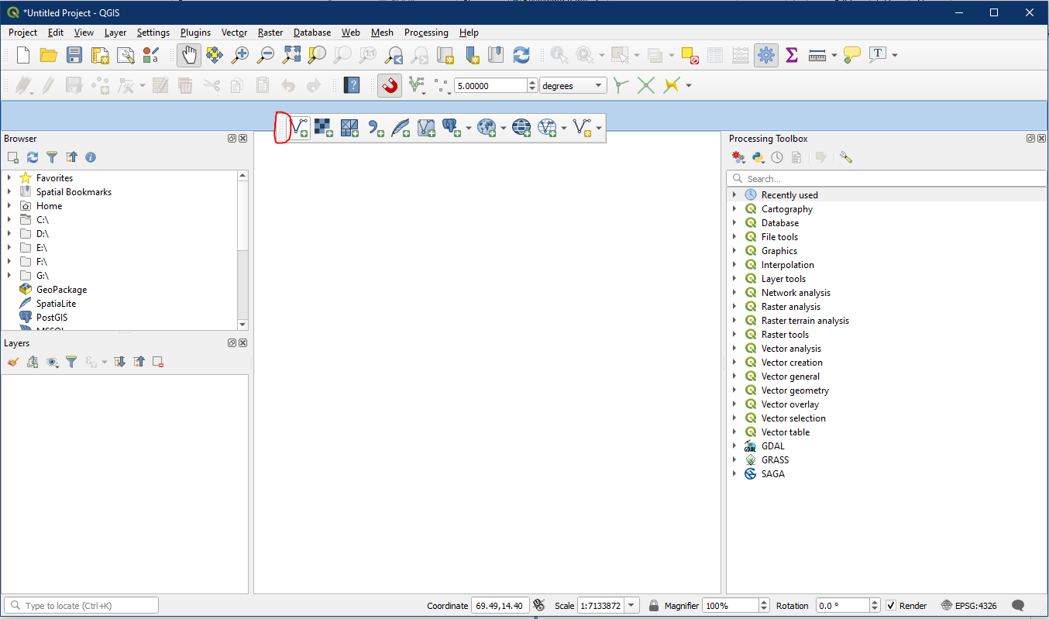This screenshot has height=619, width=1049.
Task: Click the Zoom In magnifier tool
Action: click(240, 55)
